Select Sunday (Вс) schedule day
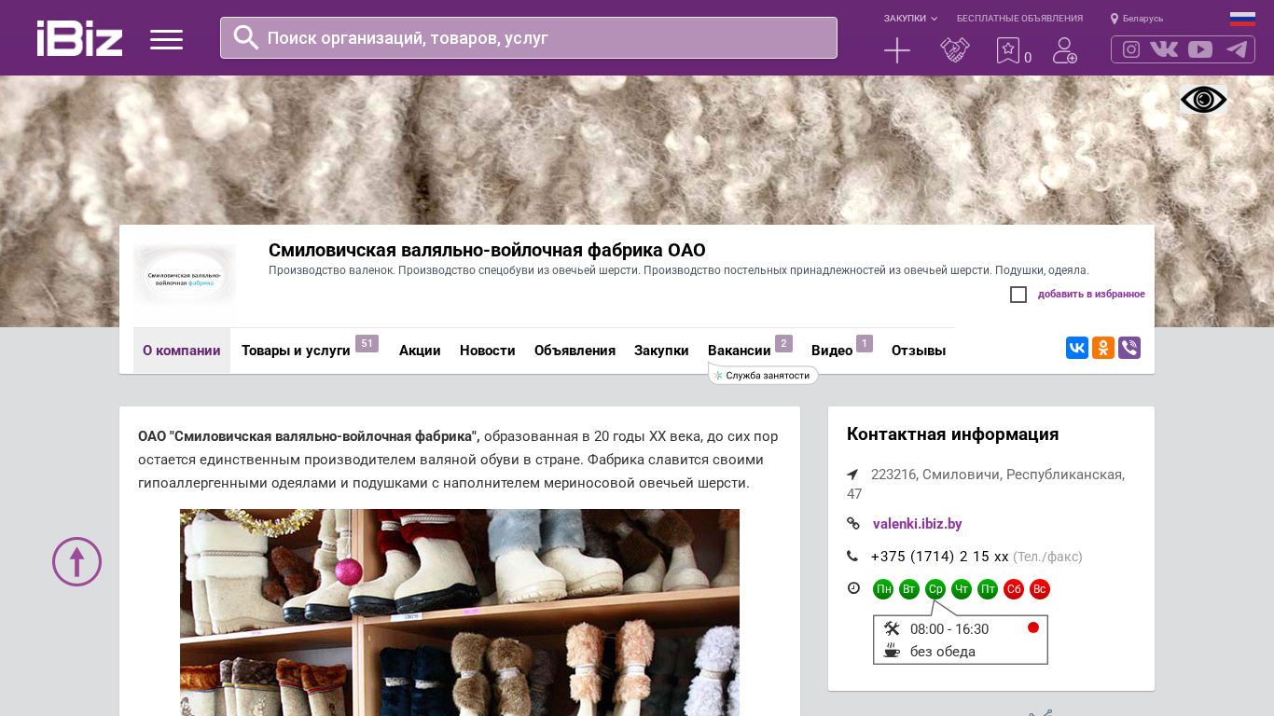 pos(1040,589)
